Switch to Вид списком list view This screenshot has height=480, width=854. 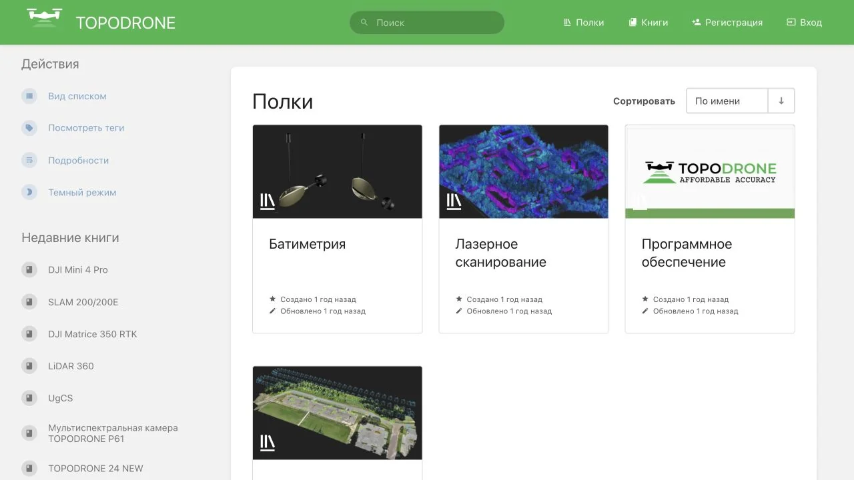[x=77, y=96]
